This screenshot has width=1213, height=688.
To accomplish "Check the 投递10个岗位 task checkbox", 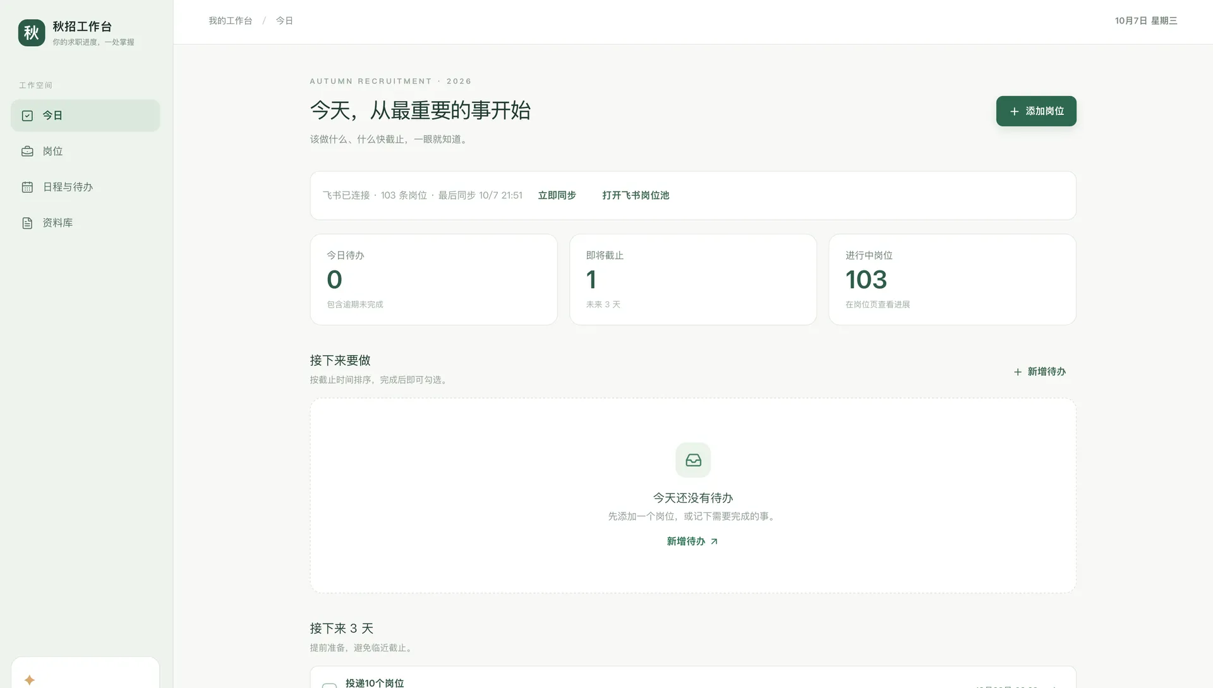I will tap(329, 685).
